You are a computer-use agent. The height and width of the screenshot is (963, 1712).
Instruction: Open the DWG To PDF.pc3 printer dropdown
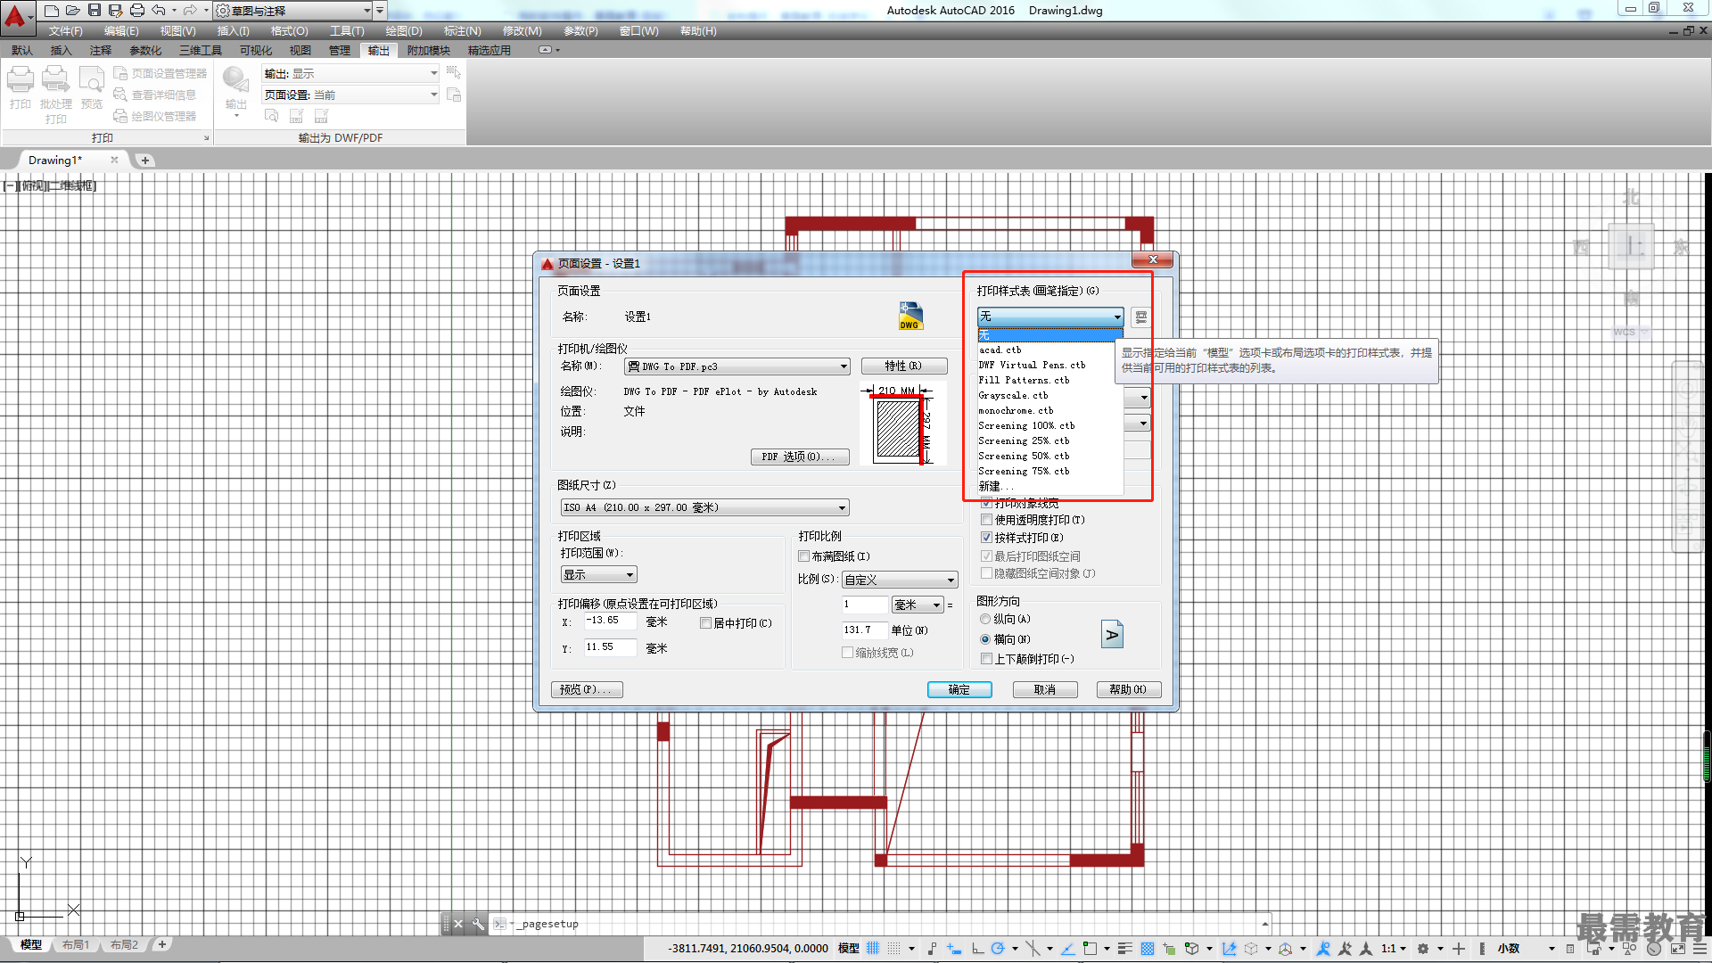click(x=737, y=366)
